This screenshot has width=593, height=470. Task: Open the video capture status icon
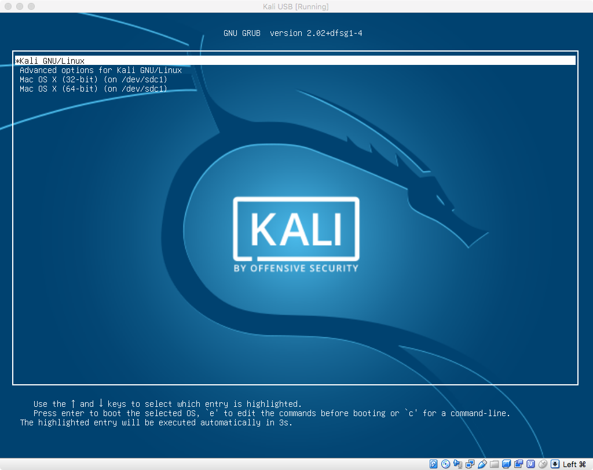click(518, 464)
